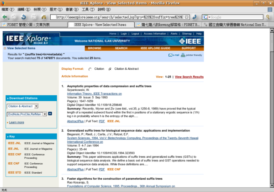
Task: Click the search magnifier icon
Action: [268, 17]
